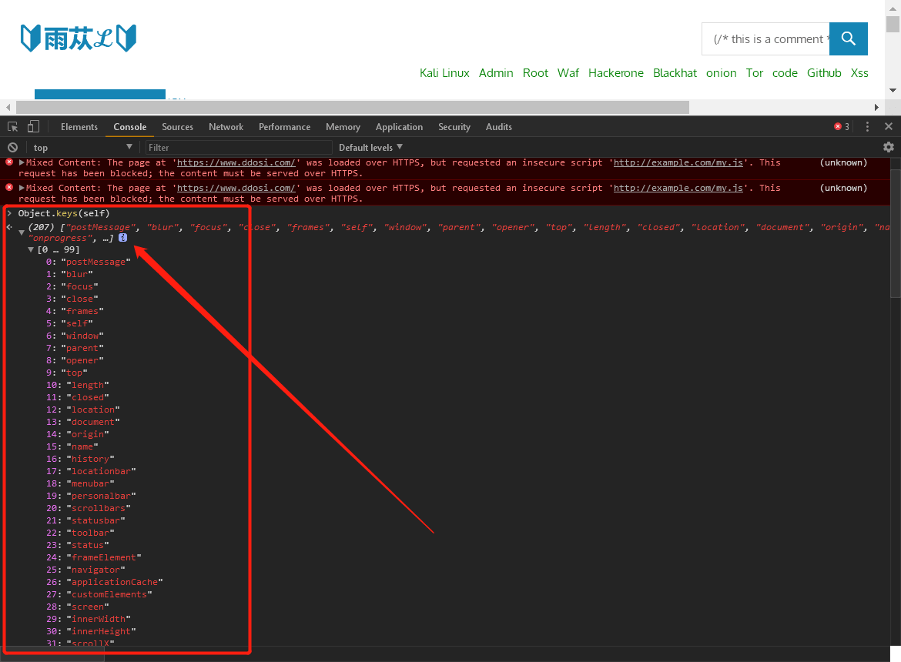Select the 19: "personalbar" entry
901x662 pixels.
[x=92, y=496]
